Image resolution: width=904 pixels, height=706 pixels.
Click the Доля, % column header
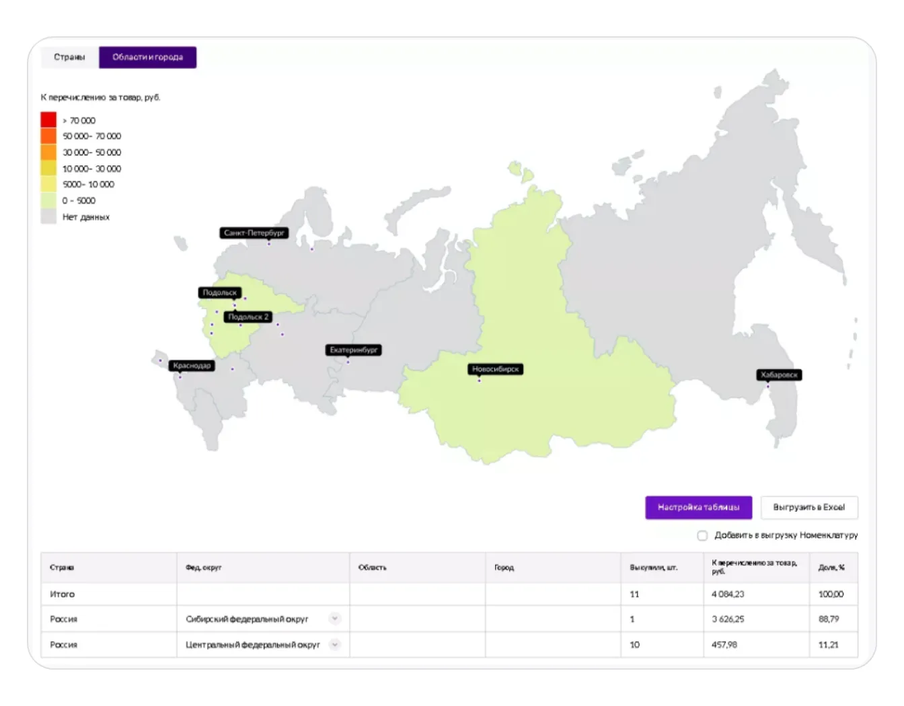[x=831, y=567]
